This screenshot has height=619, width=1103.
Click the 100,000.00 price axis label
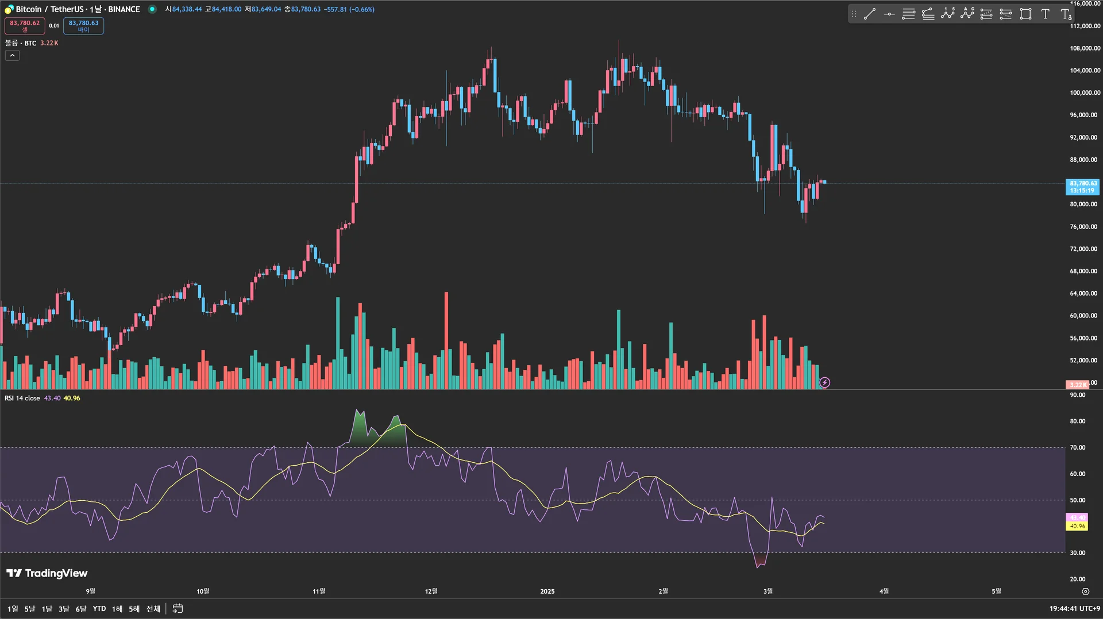click(x=1085, y=92)
